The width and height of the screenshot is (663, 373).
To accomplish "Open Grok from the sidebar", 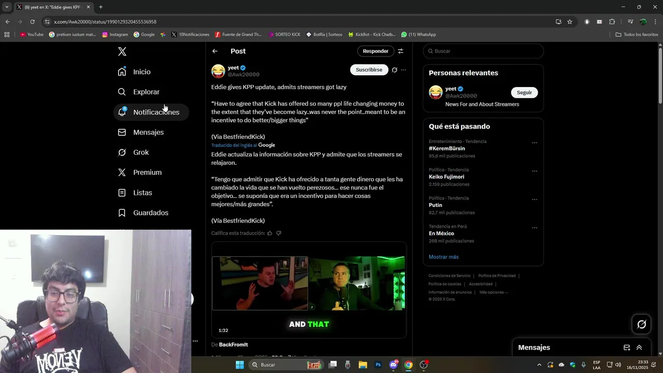I will pos(133,152).
